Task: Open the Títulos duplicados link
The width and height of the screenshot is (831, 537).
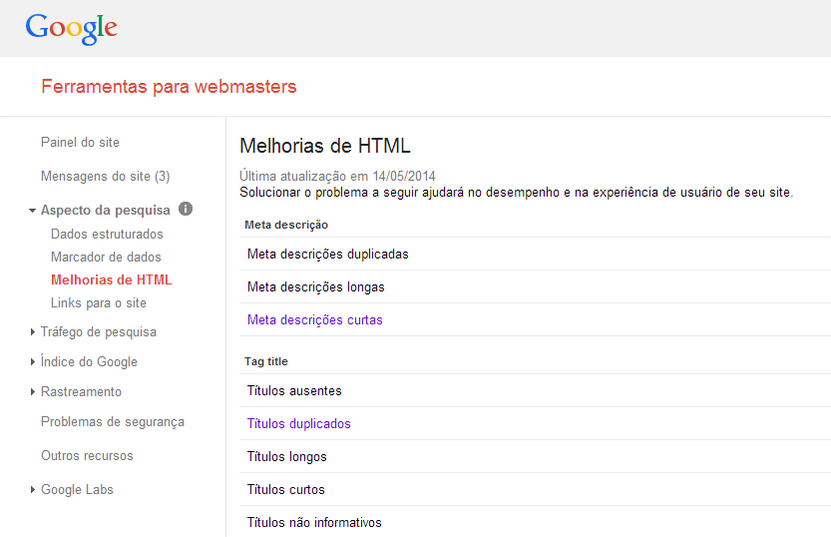Action: pos(298,424)
